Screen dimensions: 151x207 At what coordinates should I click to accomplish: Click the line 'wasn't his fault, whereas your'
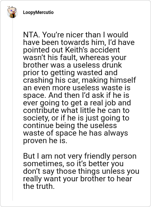pyautogui.click(x=75, y=58)
